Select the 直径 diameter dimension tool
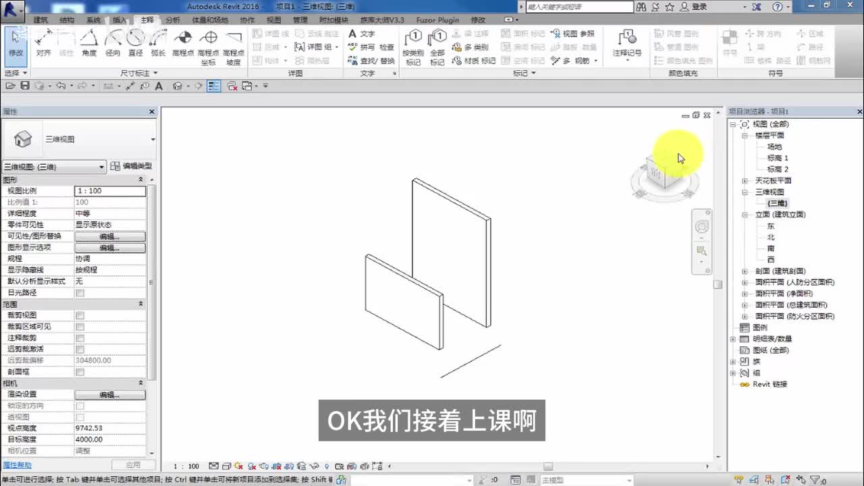Screen dimensions: 864x486 [x=136, y=44]
